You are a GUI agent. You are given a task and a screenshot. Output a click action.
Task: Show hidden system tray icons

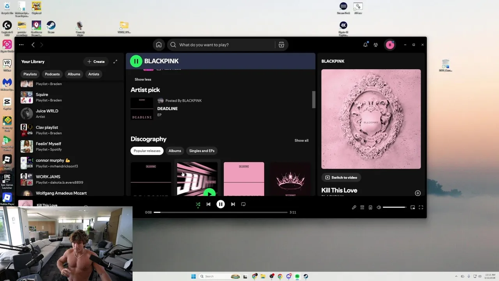tap(457, 276)
